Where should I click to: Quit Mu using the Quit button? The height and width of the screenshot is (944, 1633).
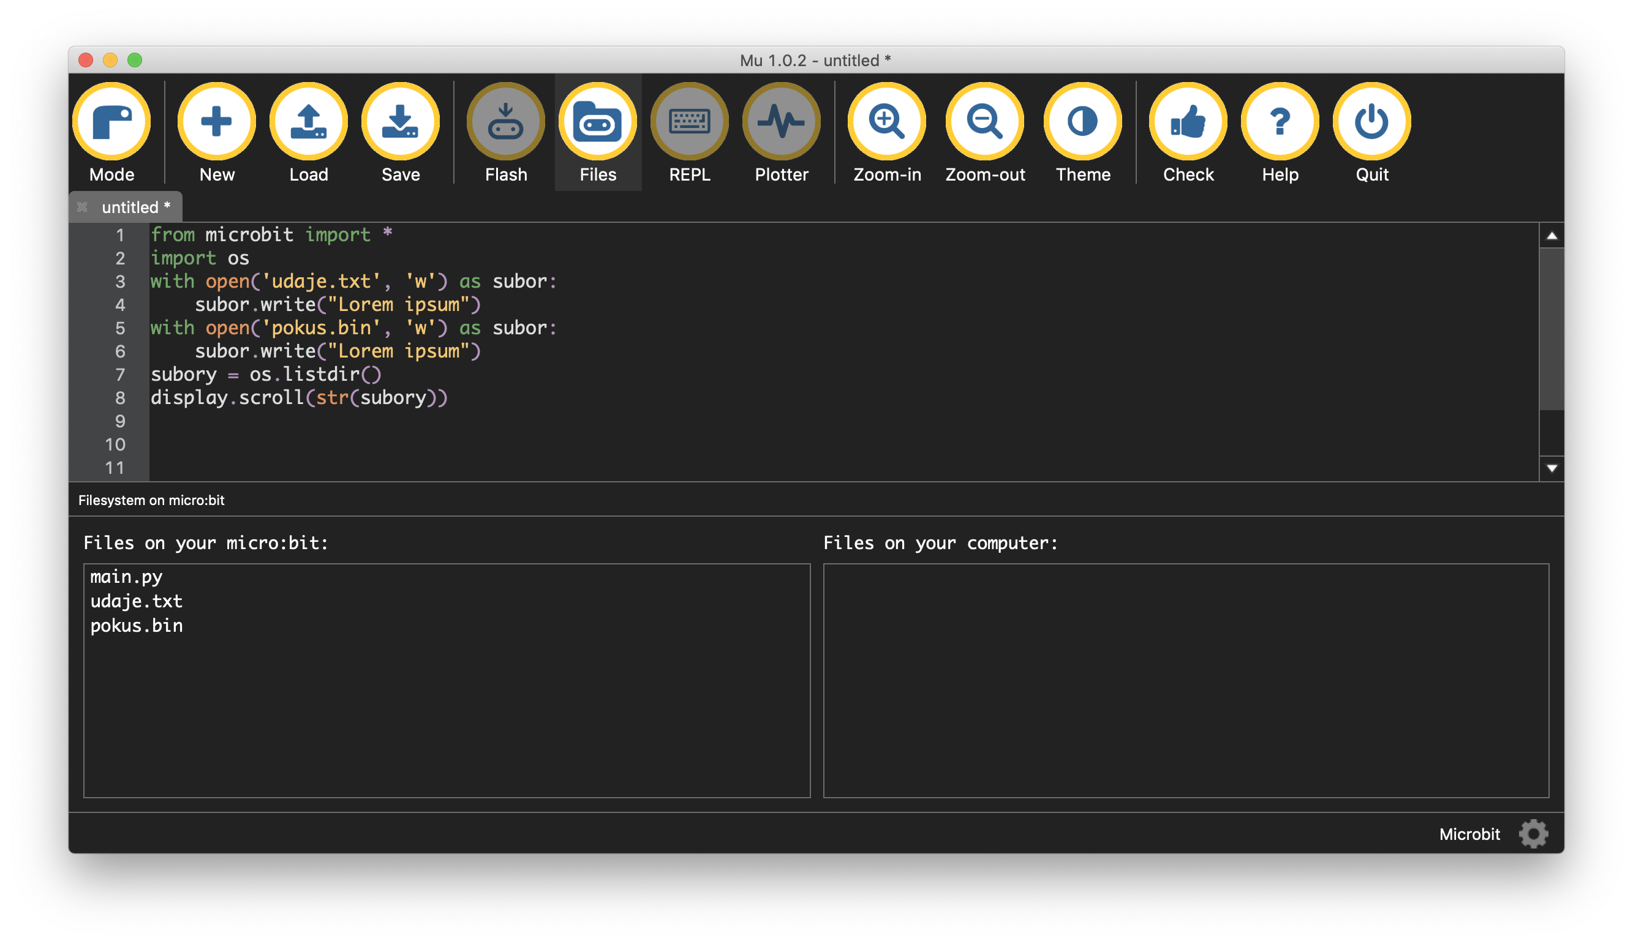click(x=1371, y=122)
